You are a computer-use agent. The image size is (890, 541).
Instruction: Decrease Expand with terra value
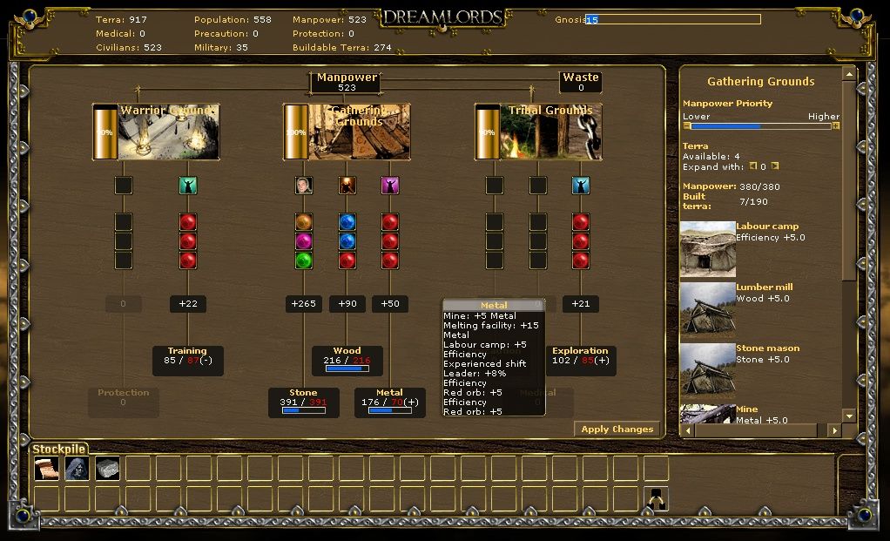tap(753, 166)
